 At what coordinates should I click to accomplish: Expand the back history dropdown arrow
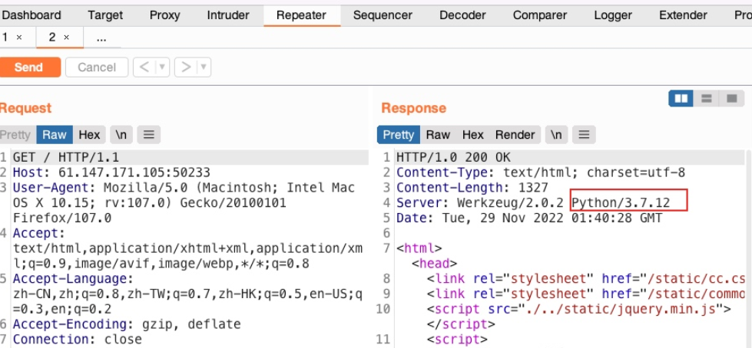tap(163, 67)
